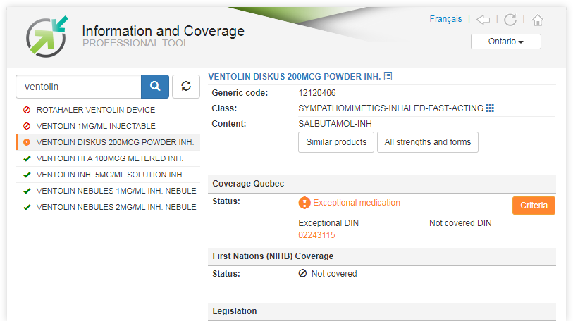Select VENTOLIN NEBULES 1MG/ML INH. NEBULE result
The width and height of the screenshot is (573, 321).
tap(108, 191)
